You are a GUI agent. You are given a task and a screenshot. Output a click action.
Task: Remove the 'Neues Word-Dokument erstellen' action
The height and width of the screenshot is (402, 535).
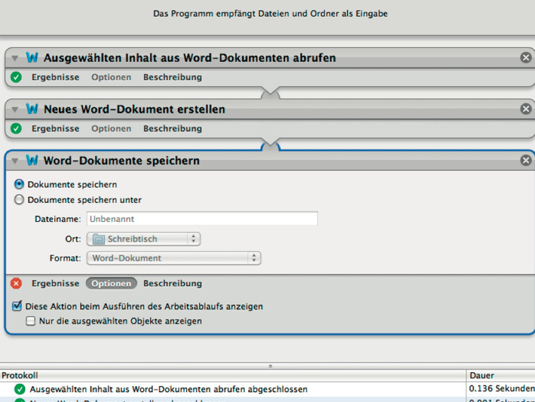click(526, 109)
